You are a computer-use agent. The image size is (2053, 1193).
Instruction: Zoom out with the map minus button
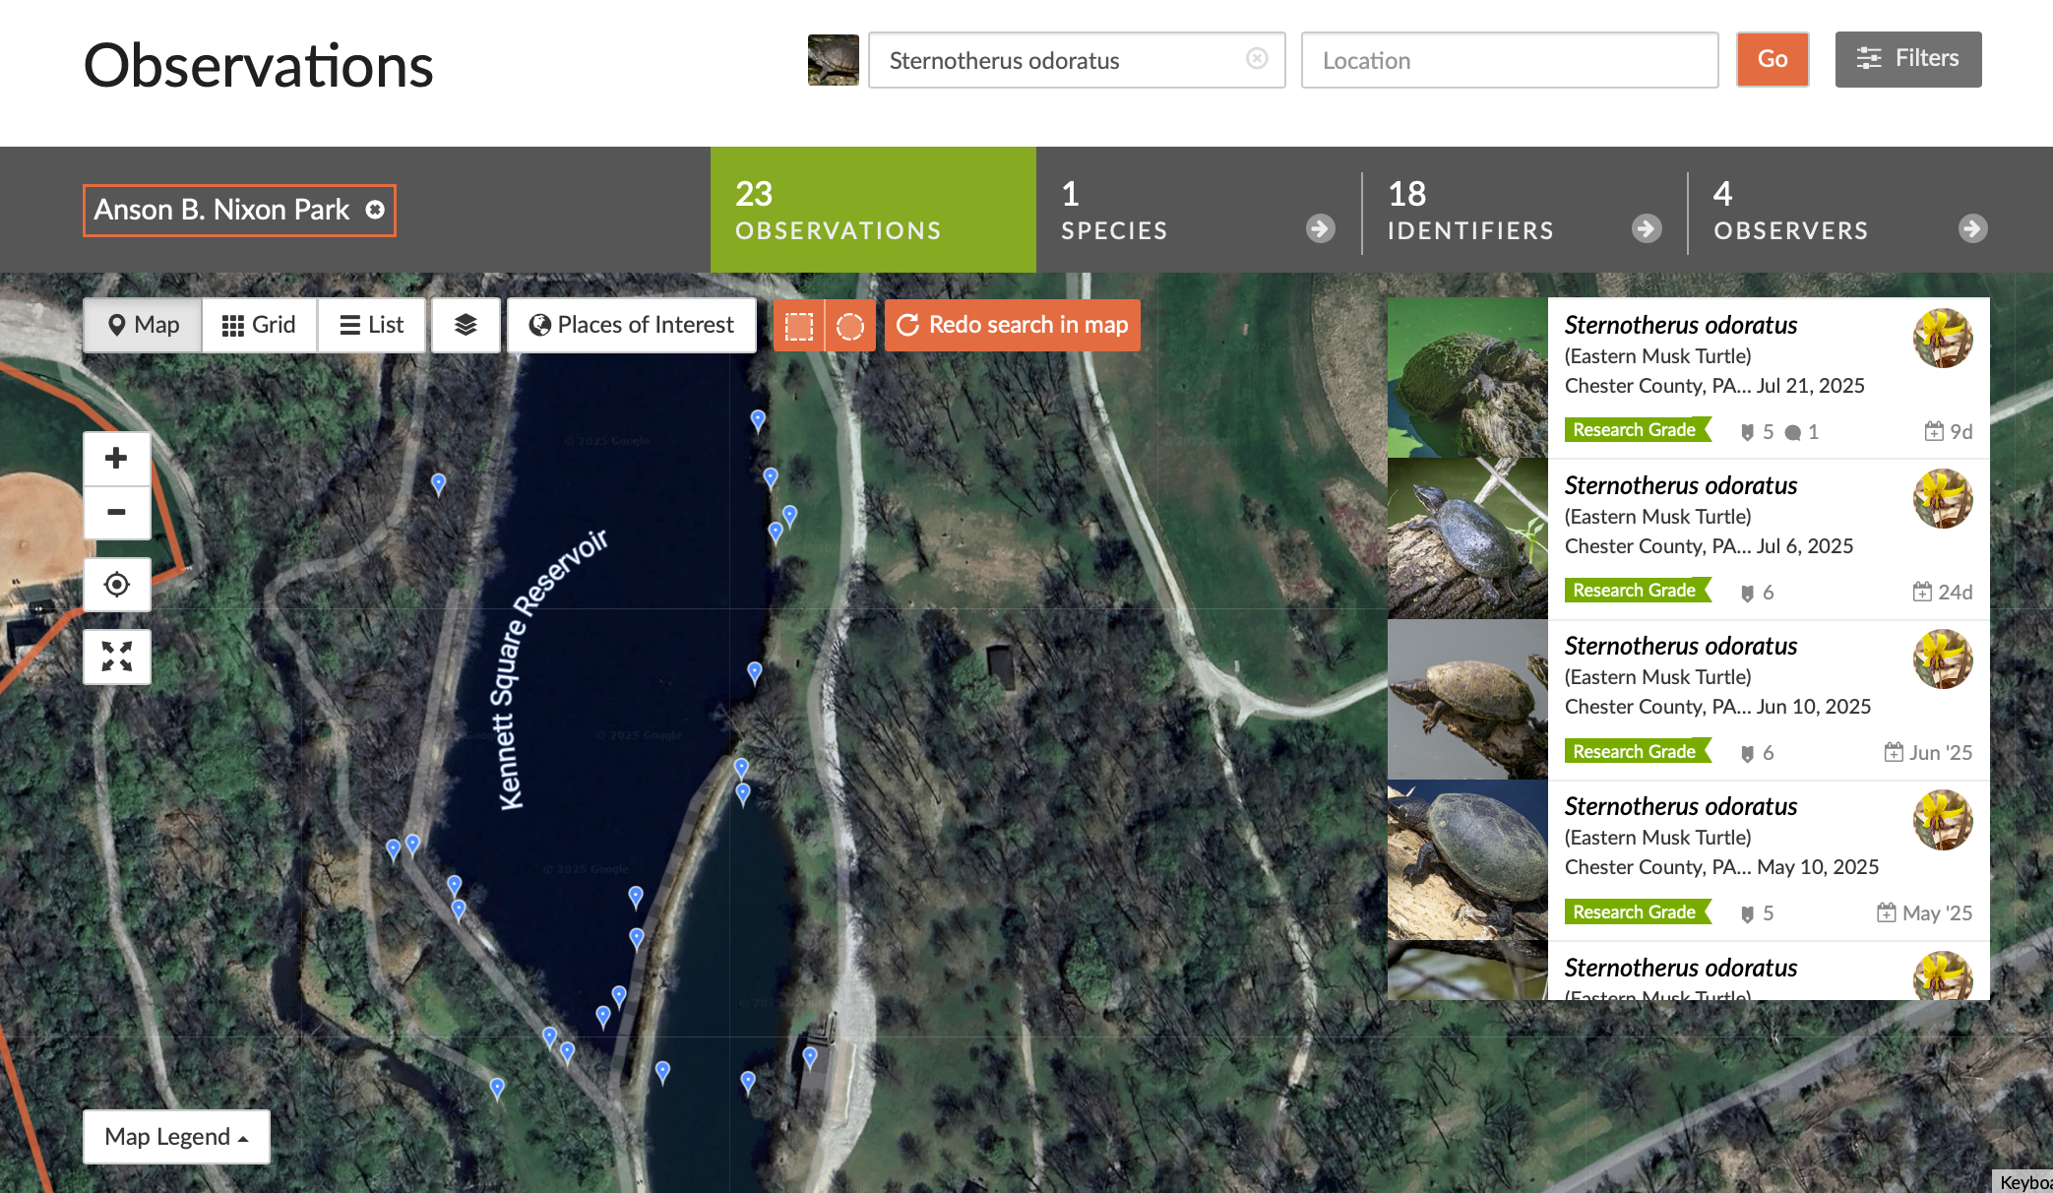pos(116,512)
